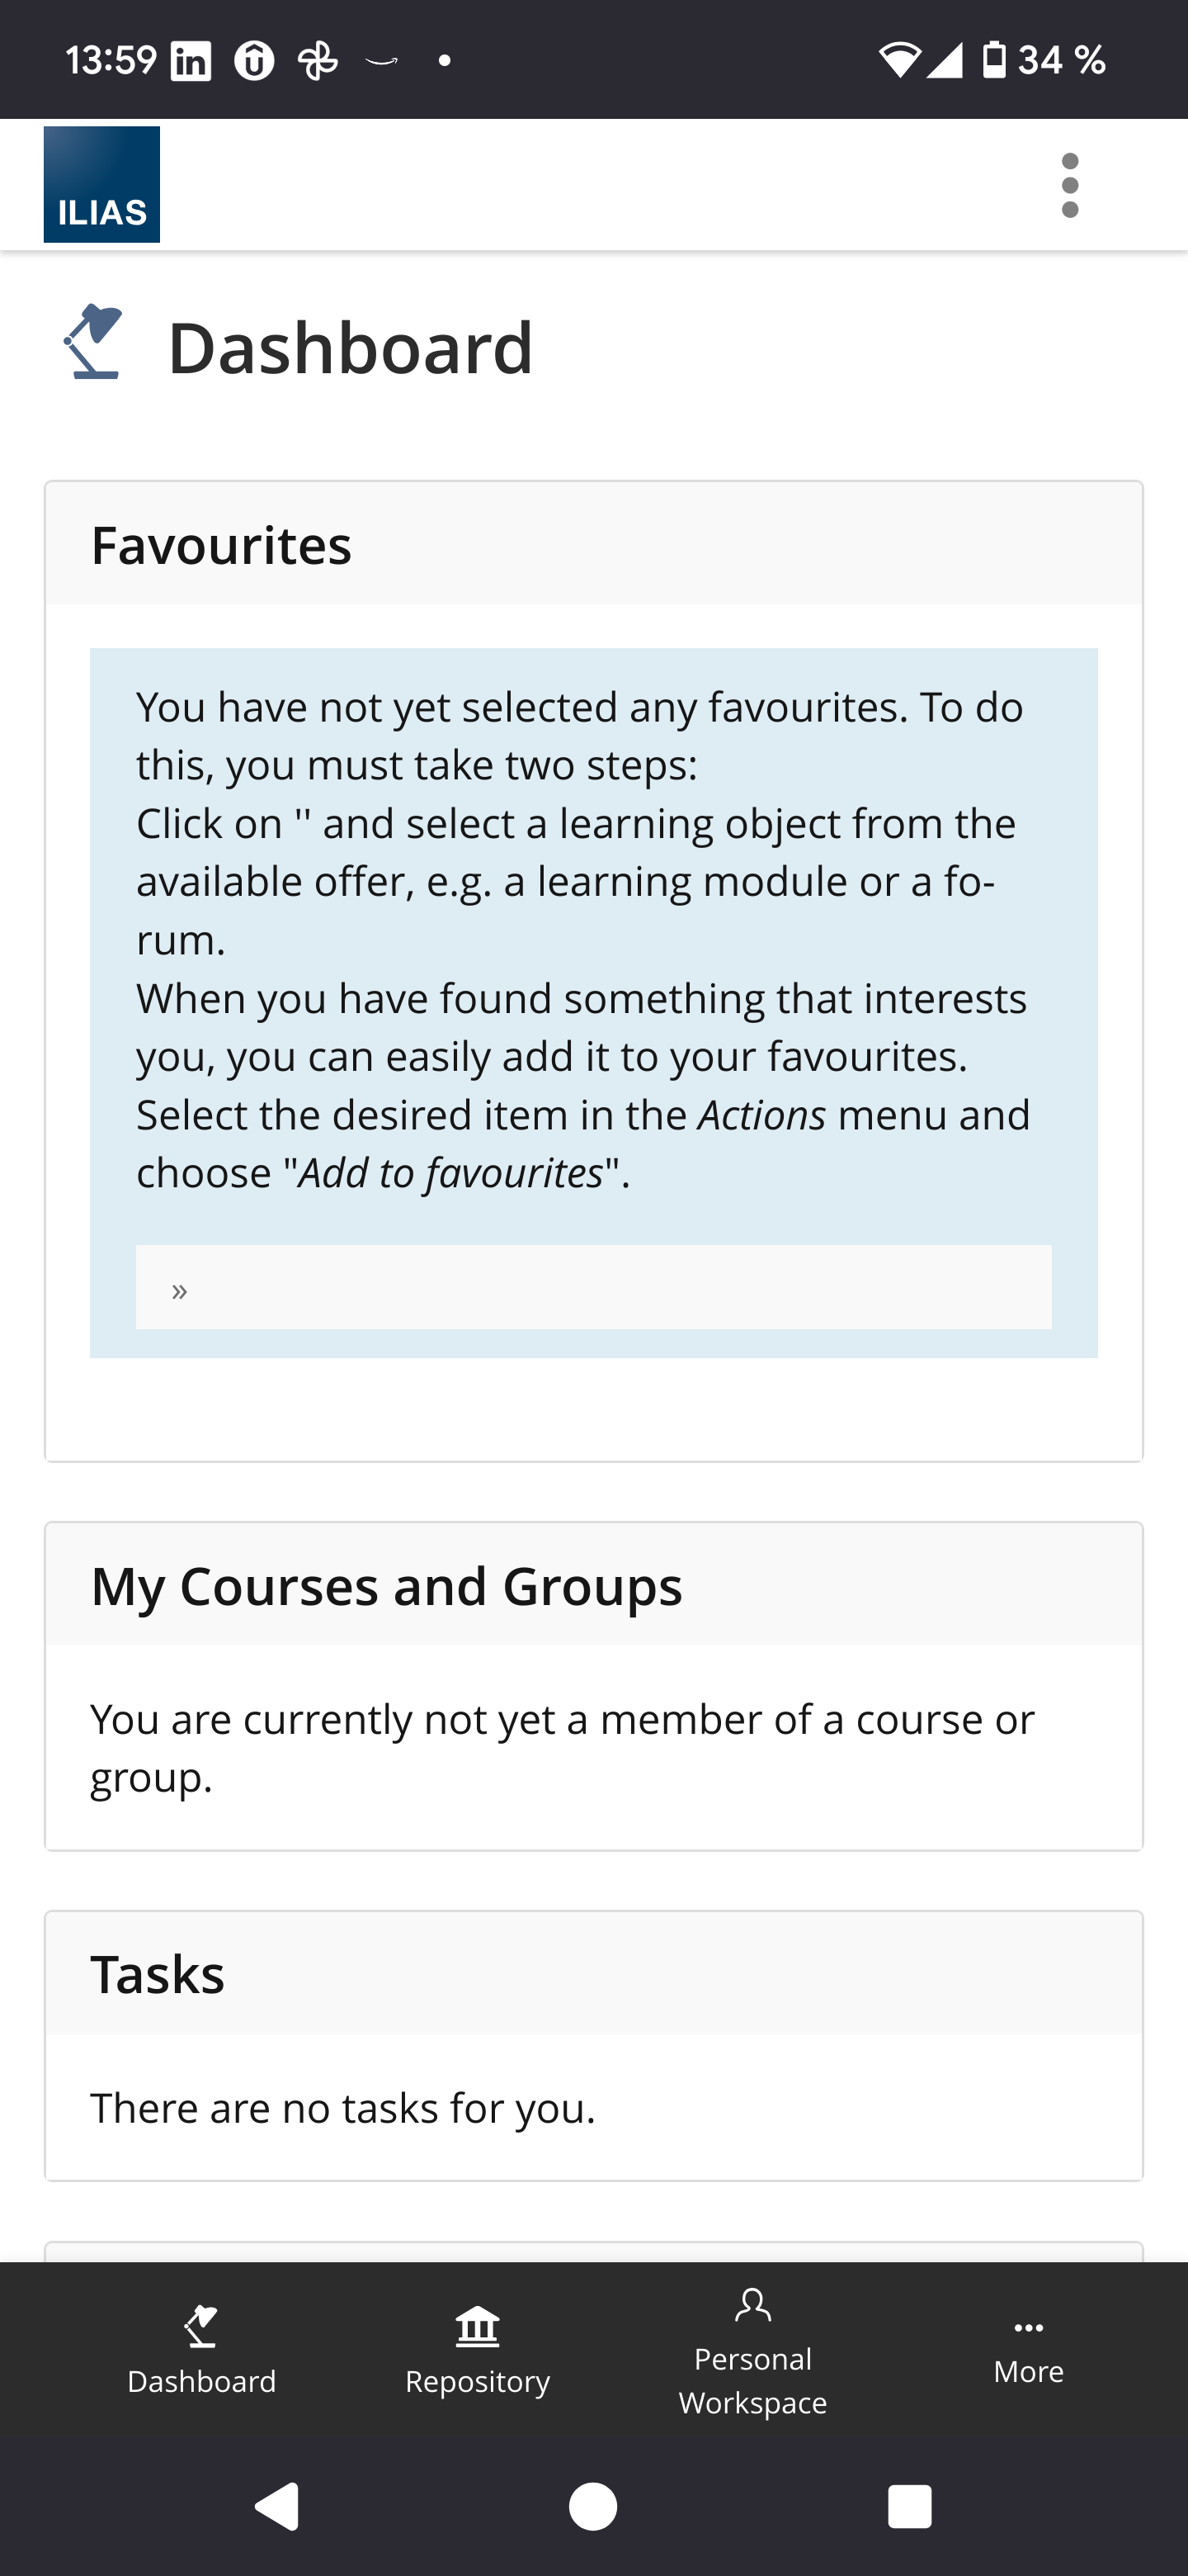The image size is (1188, 2576).
Task: Open recent apps square button
Action: 909,2507
